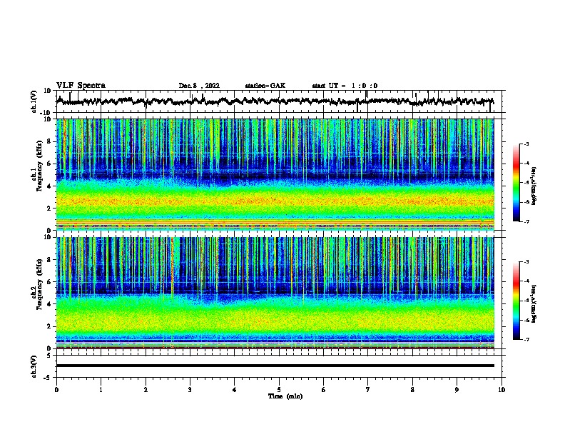Click time-axis tick label "2"
This screenshot has height=437, width=565.
point(146,390)
